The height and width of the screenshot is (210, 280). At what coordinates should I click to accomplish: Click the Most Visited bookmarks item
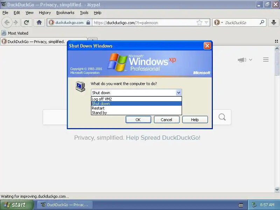15,33
